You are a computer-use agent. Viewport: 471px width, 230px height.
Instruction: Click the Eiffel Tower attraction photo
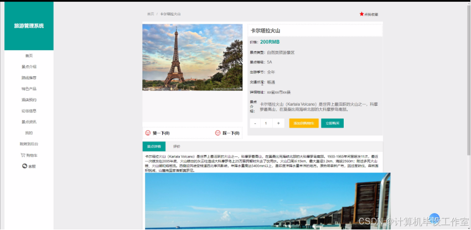pyautogui.click(x=192, y=57)
